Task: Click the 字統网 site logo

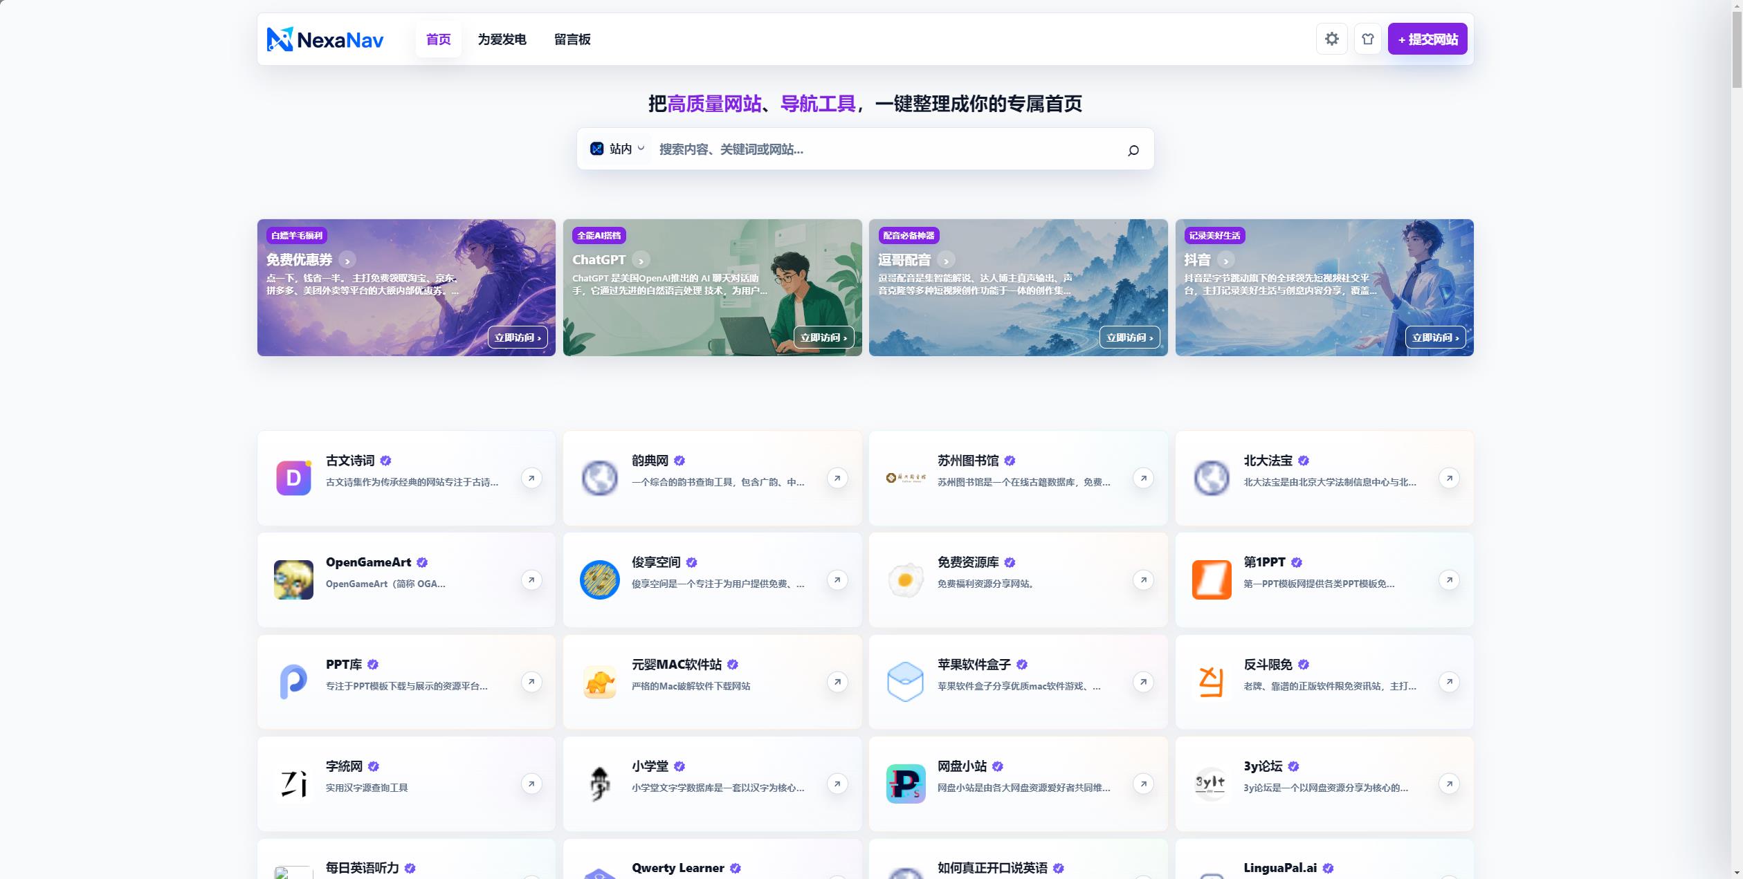Action: click(293, 784)
